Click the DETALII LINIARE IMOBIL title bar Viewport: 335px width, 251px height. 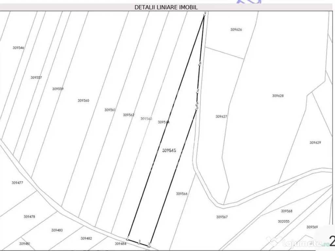166,6
